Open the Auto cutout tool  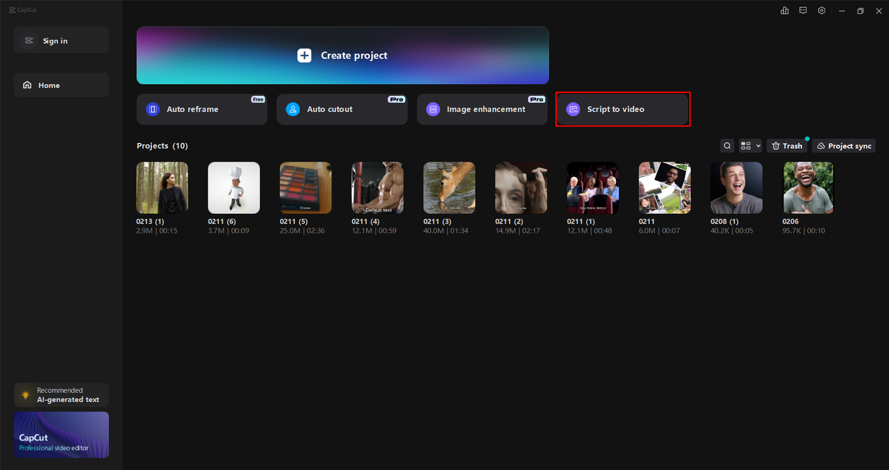pos(342,110)
